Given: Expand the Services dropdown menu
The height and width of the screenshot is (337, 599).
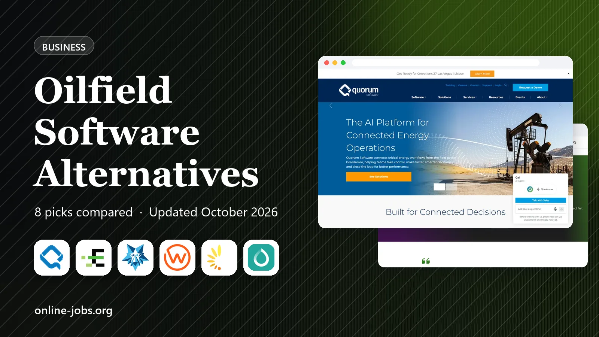Looking at the screenshot, I should coord(470,97).
